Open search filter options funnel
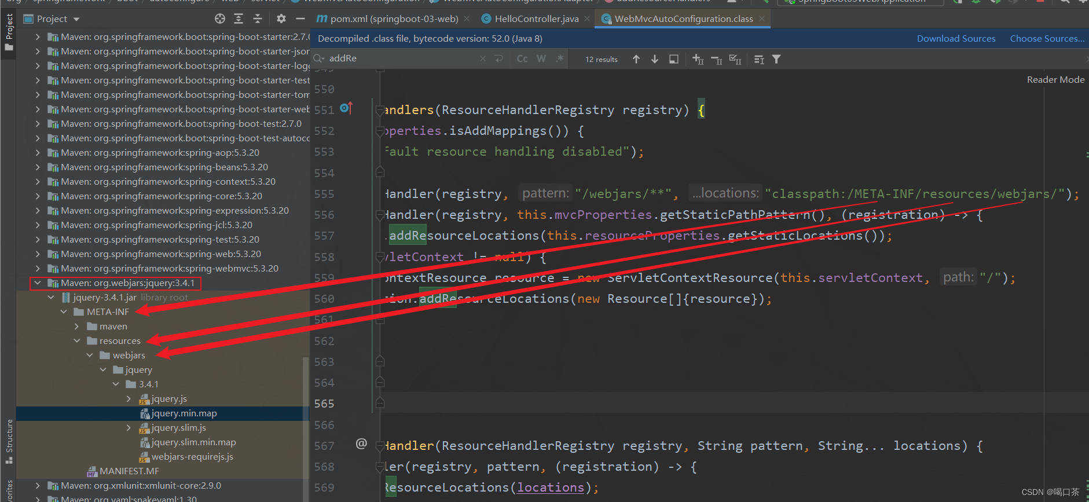The width and height of the screenshot is (1089, 502). [x=776, y=59]
